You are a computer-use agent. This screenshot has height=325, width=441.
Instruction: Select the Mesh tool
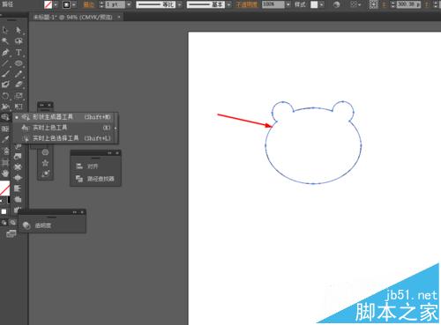(5, 129)
